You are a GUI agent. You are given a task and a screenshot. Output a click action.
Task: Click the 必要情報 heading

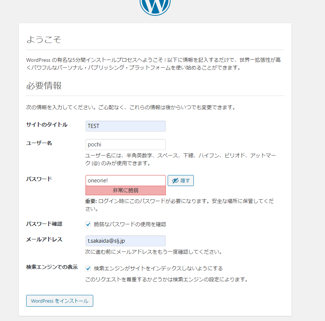[x=44, y=86]
